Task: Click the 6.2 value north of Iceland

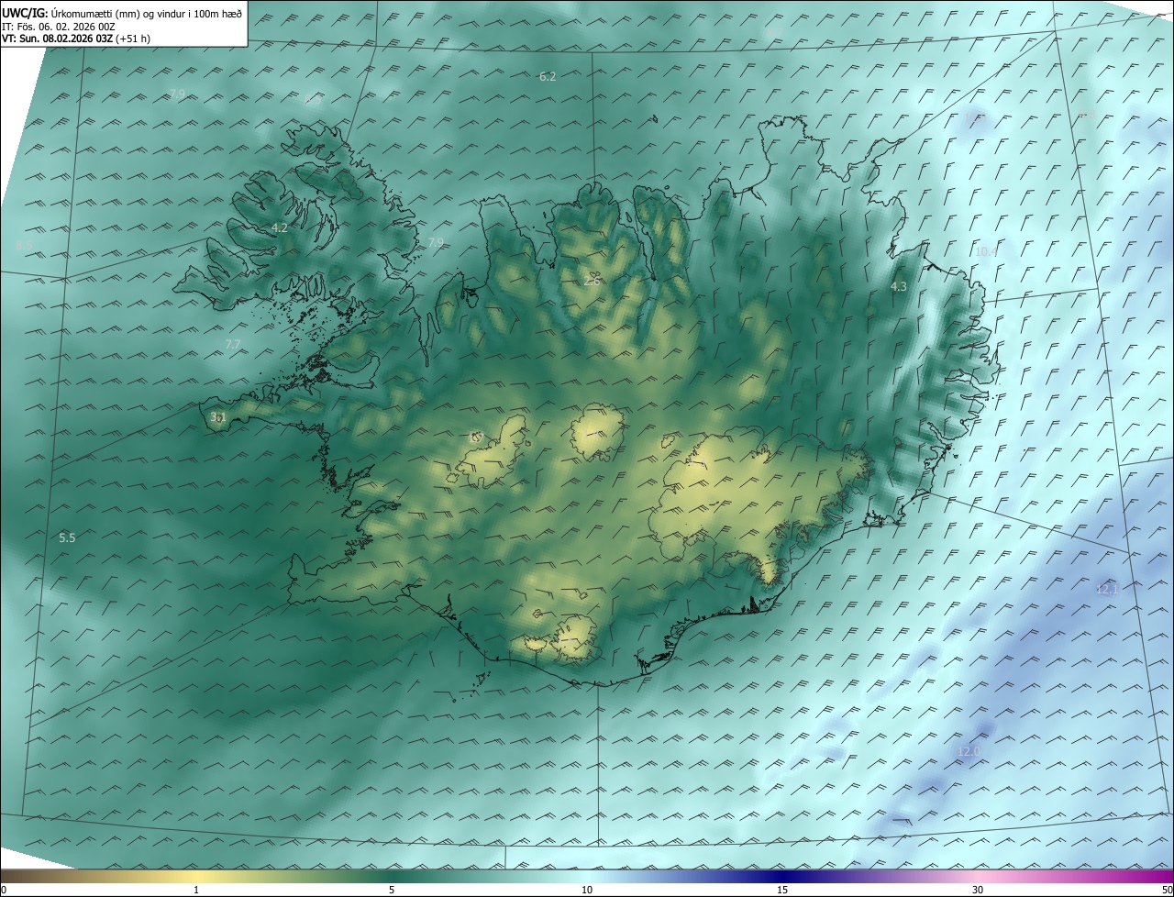Action: pyautogui.click(x=548, y=77)
